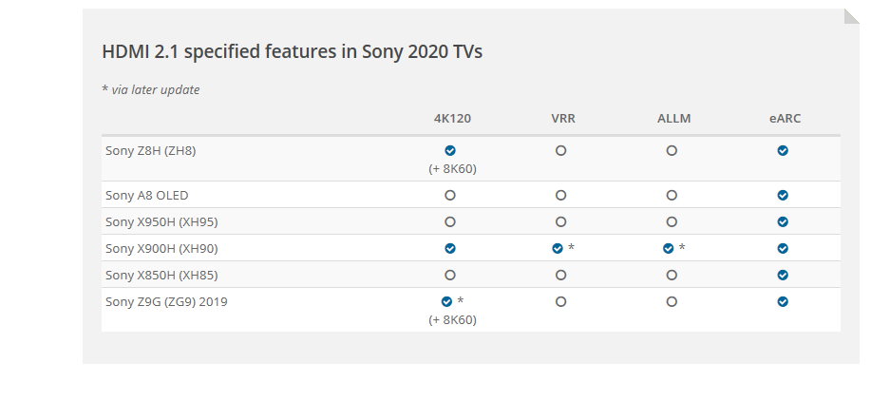Click the 4K120 column header

click(x=452, y=119)
